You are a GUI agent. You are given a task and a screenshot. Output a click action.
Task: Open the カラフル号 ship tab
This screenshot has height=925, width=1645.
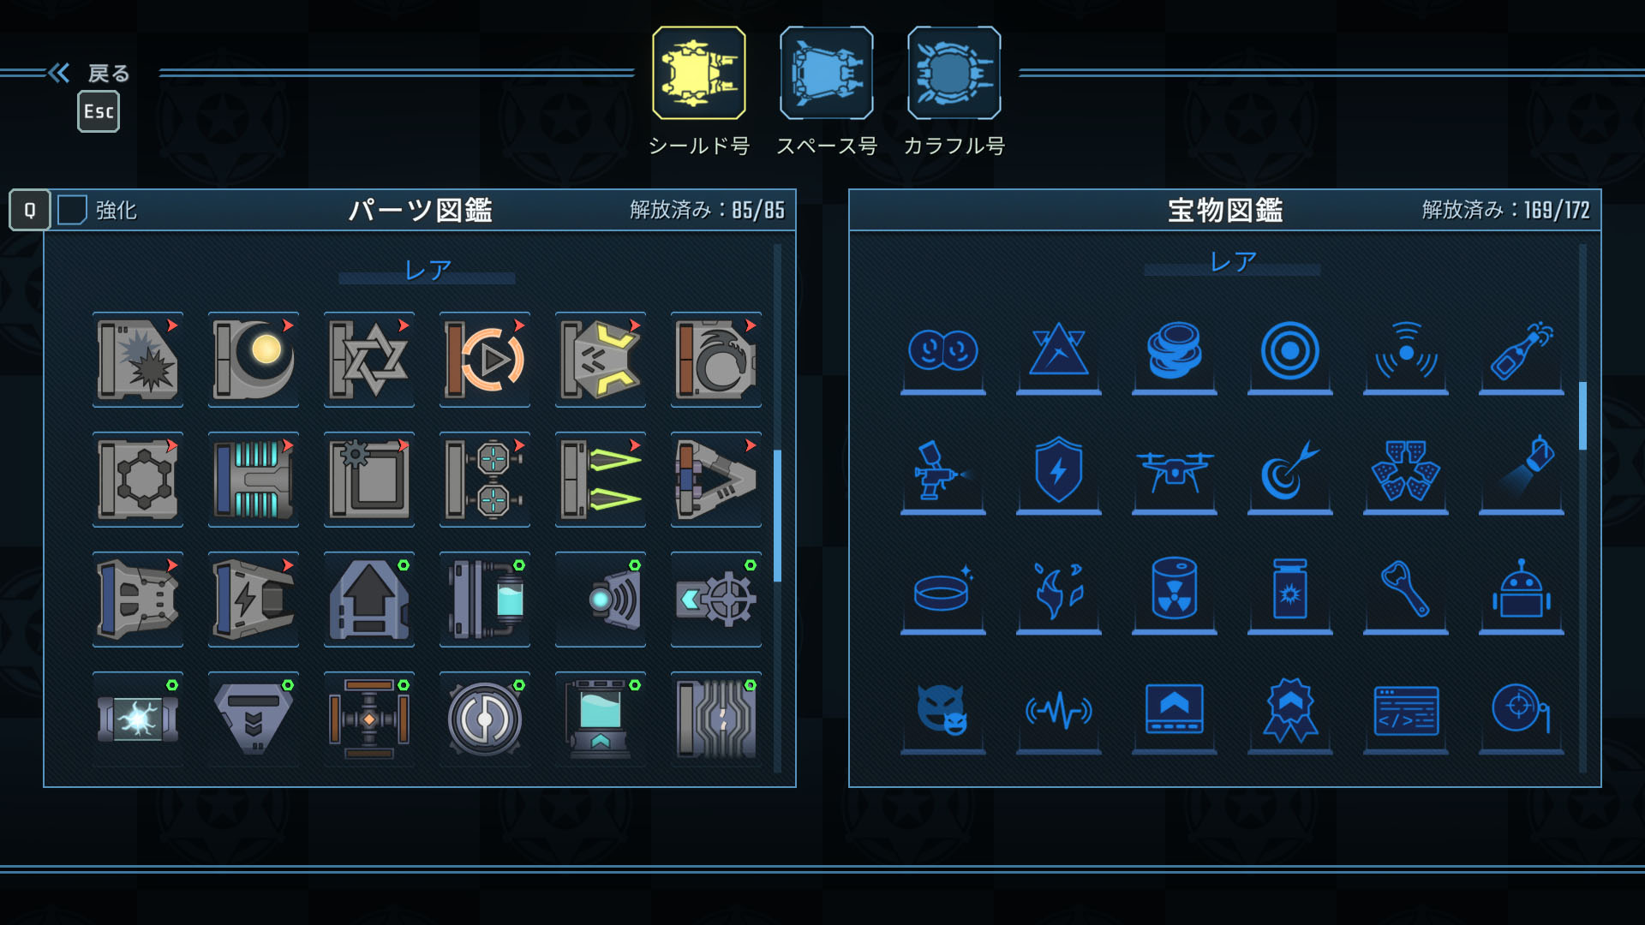954,73
